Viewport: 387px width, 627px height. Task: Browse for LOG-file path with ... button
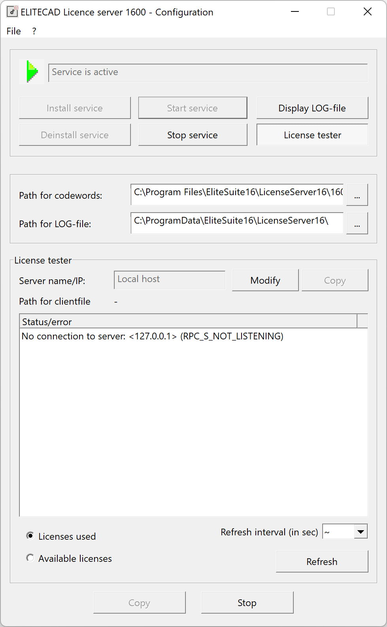357,223
